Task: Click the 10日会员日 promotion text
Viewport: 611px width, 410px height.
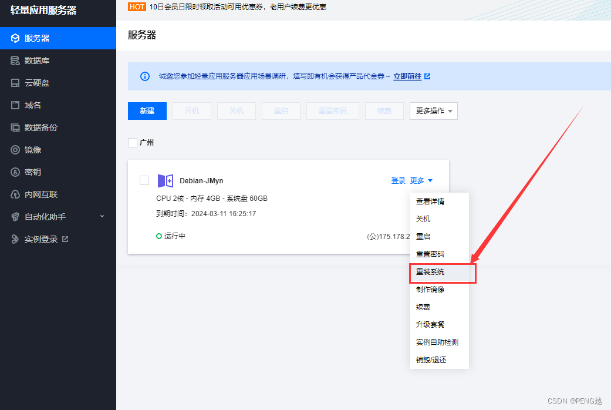Action: (x=238, y=6)
